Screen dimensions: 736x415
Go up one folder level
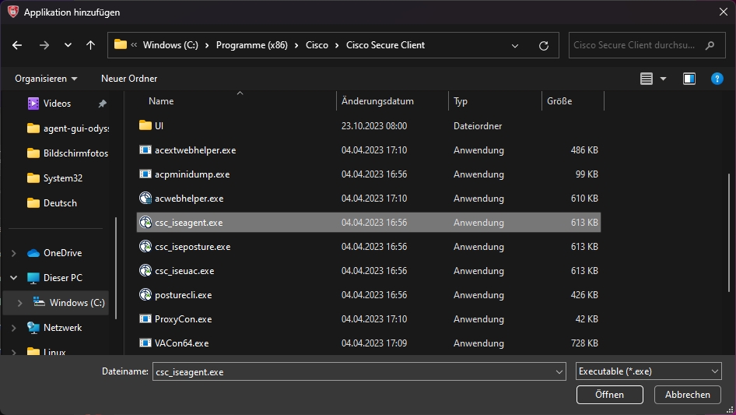[90, 45]
